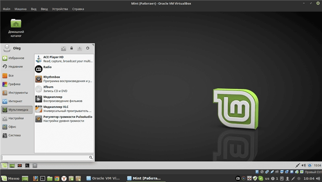Click the brightness sun icon in host tray
The image size is (322, 182).
click(299, 178)
